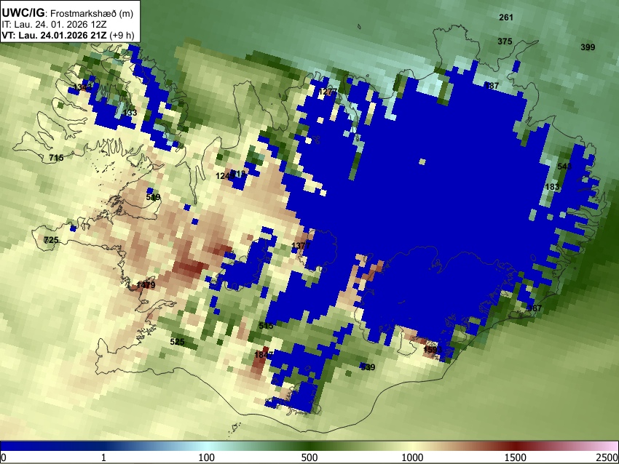This screenshot has height=464, width=619.
Task: Click the map value 1479
Action: point(146,285)
